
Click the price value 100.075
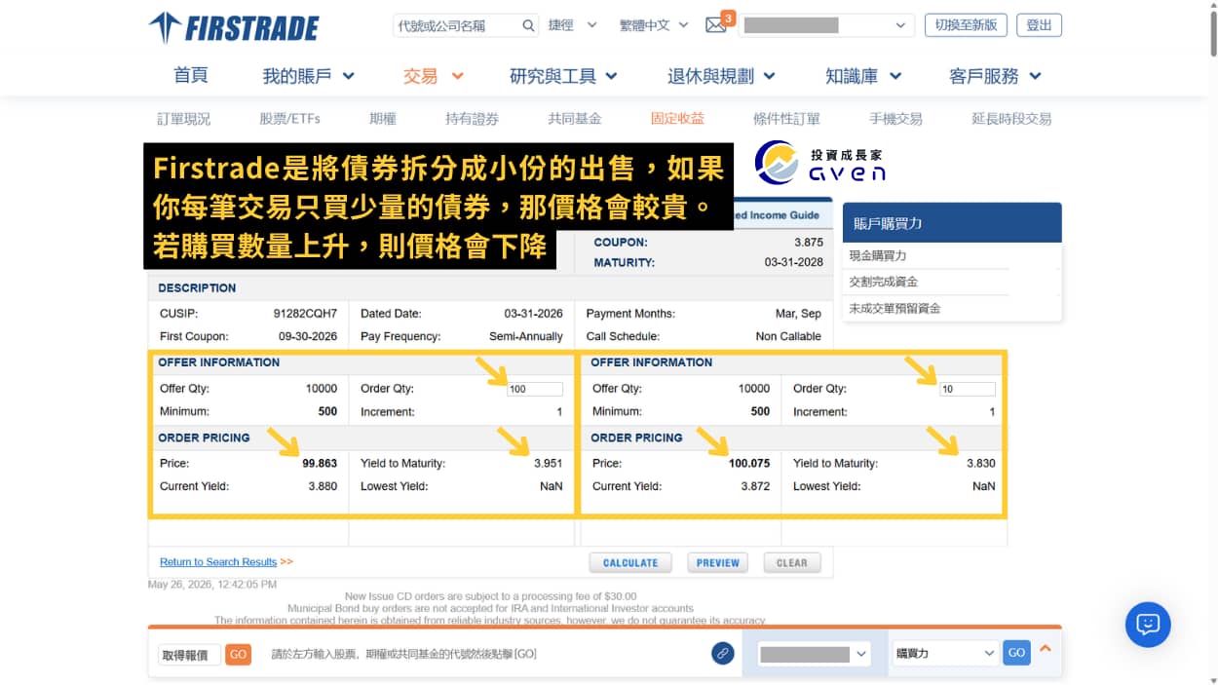point(749,464)
